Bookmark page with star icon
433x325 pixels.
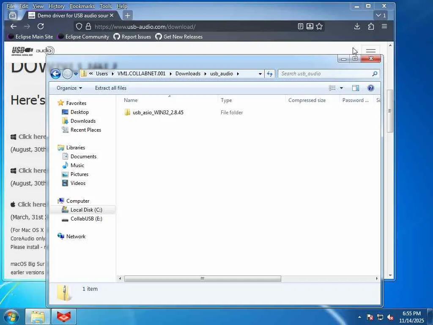[319, 26]
